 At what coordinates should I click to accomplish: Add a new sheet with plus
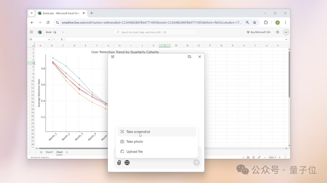pos(67,152)
